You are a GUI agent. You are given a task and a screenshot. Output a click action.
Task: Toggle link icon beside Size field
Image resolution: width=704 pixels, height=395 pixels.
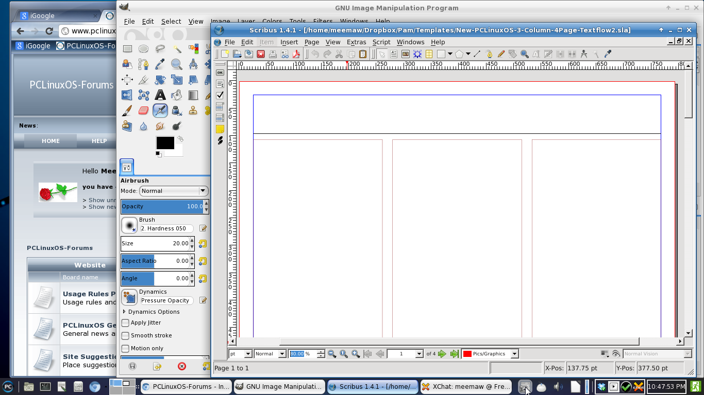[203, 244]
